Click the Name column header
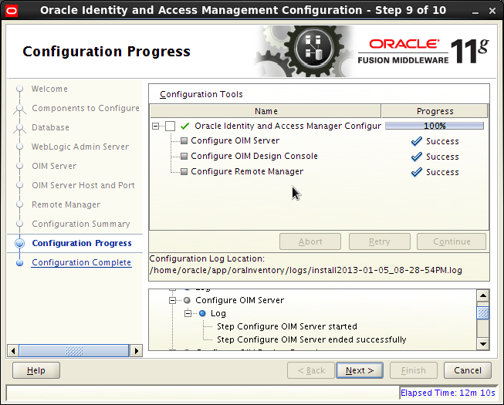This screenshot has height=405, width=504. [x=266, y=111]
